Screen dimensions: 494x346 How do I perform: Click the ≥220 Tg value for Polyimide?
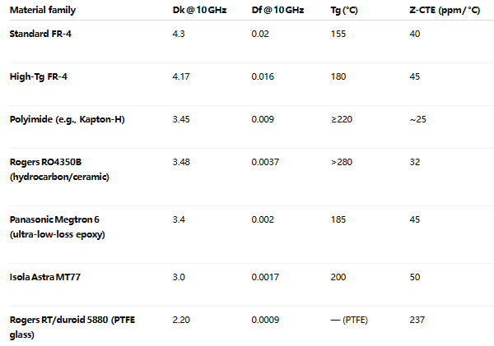(342, 120)
